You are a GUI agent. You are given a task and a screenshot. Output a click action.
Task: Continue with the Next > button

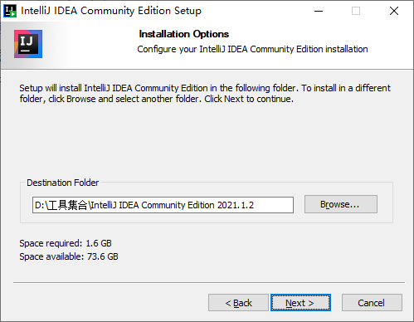point(300,303)
